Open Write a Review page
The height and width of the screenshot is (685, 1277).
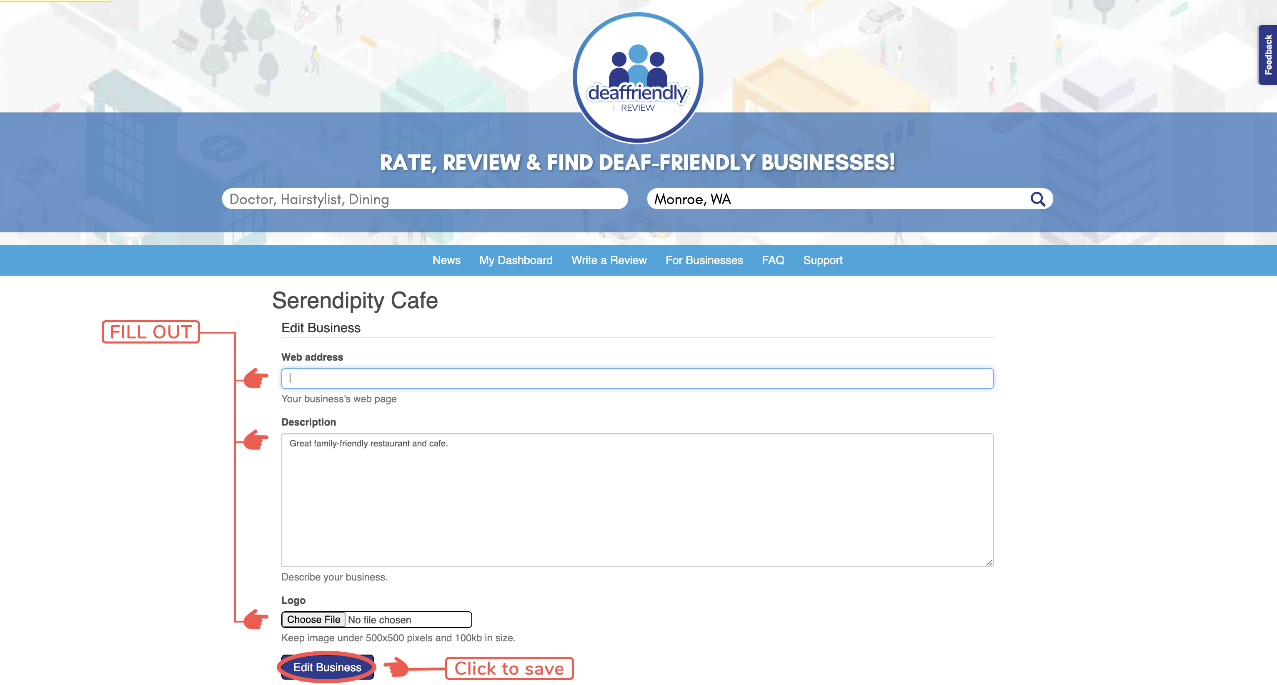[609, 260]
